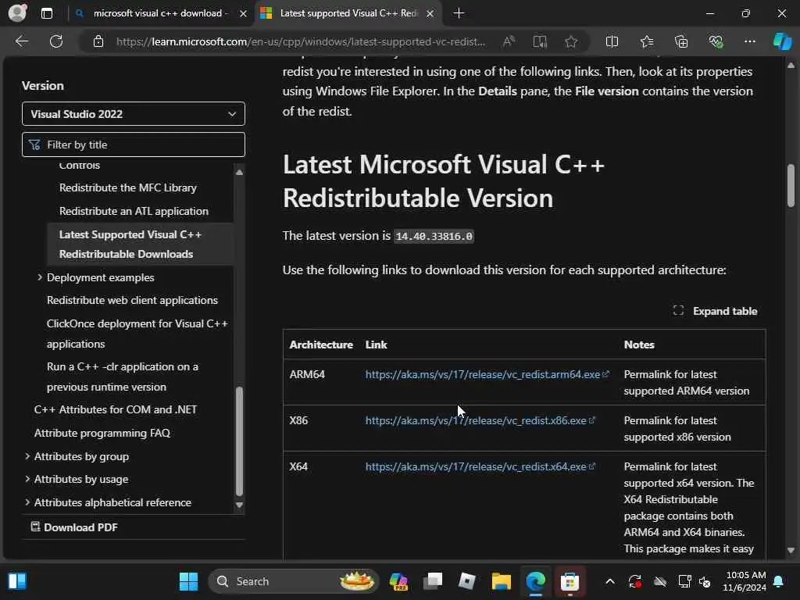View site information lock icon
The width and height of the screenshot is (800, 600).
click(x=98, y=41)
